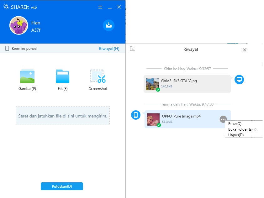Image resolution: width=264 pixels, height=198 pixels.
Task: Click the SHAREit logo icon
Action: click(x=6, y=7)
